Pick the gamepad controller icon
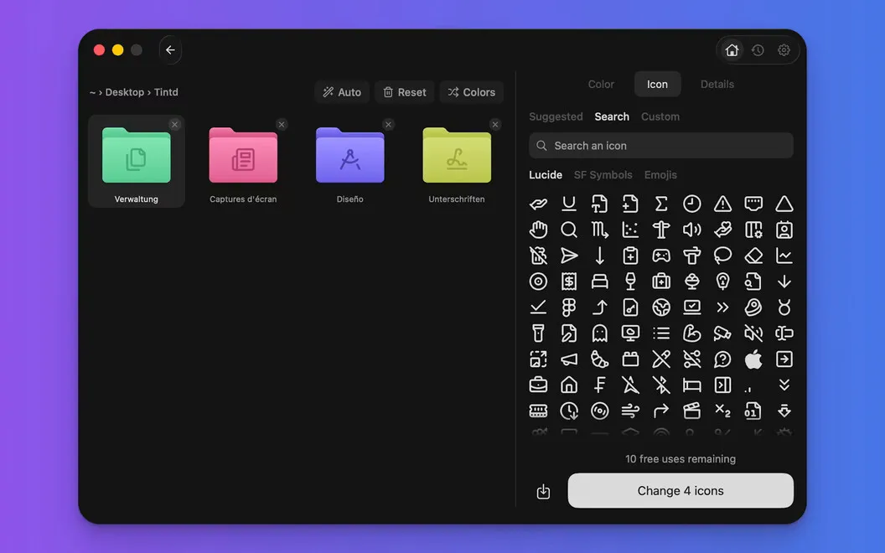This screenshot has height=553, width=885. tap(661, 256)
